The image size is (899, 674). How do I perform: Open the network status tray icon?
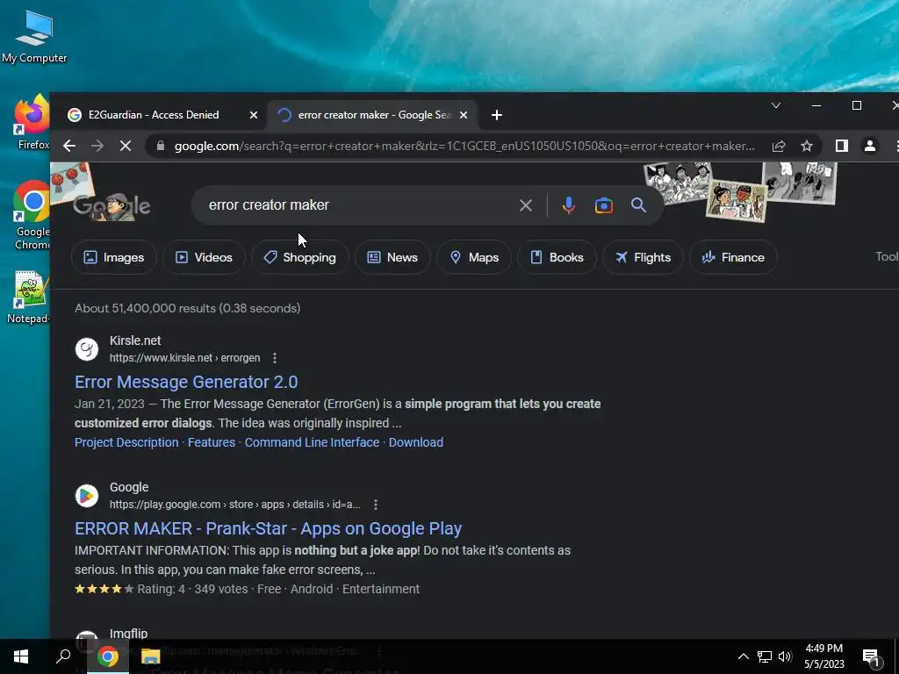point(765,656)
